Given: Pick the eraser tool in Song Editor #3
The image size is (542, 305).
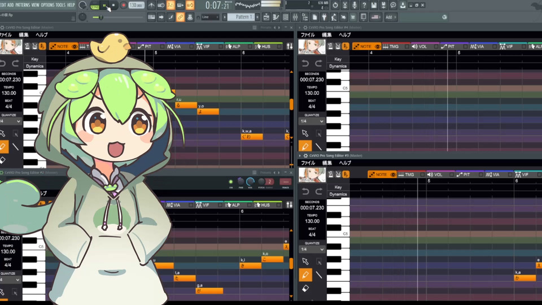Looking at the screenshot, I should pos(305,288).
